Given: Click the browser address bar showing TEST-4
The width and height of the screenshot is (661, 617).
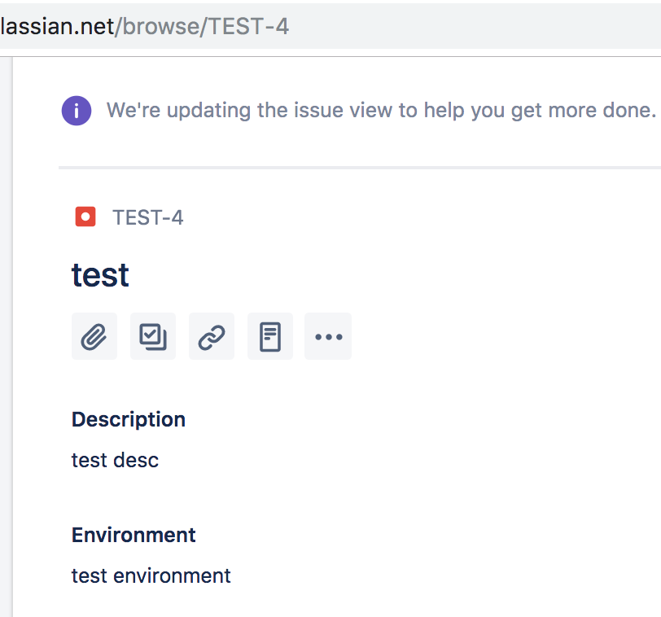Looking at the screenshot, I should point(147,25).
